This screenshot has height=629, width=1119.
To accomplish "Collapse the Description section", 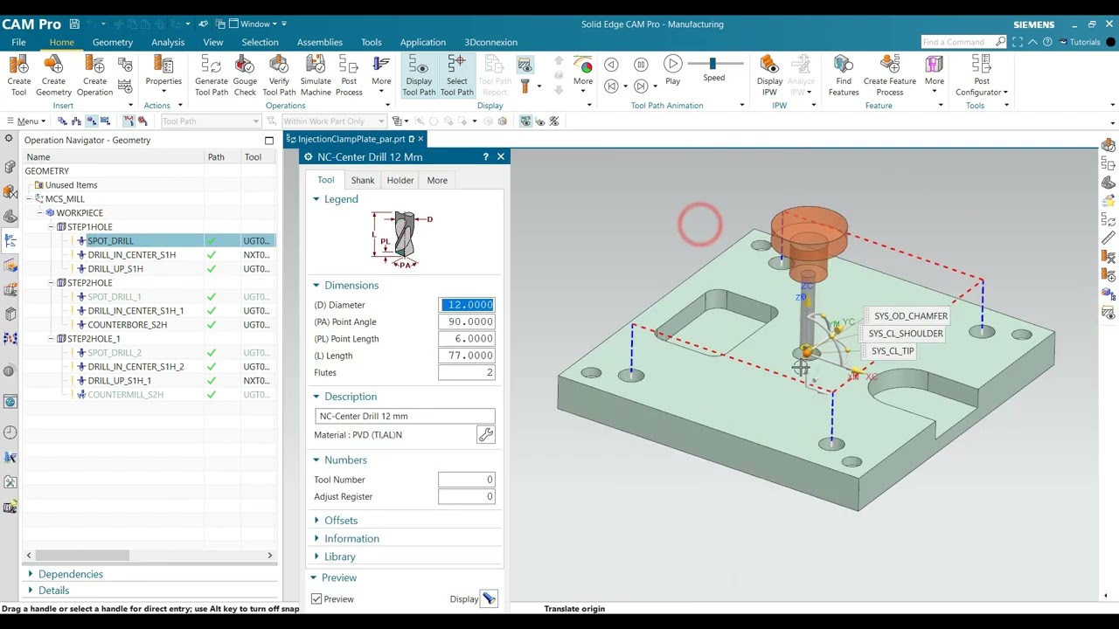I will point(316,397).
